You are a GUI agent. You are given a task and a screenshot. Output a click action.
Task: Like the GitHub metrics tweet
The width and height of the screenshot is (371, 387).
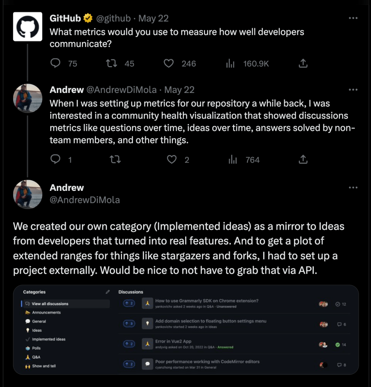168,63
